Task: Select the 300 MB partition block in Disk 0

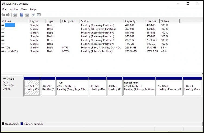Action: (x=48, y=88)
